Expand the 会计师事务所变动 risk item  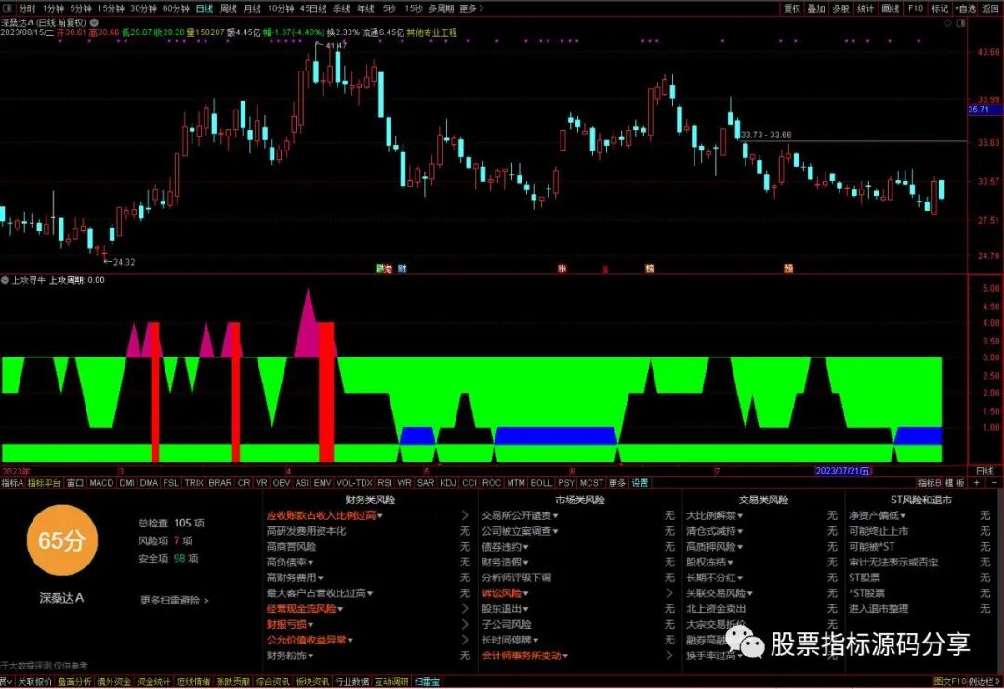point(565,656)
